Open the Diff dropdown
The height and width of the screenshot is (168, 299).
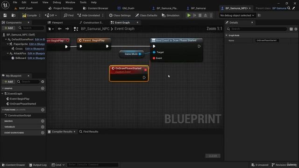coord(51,15)
